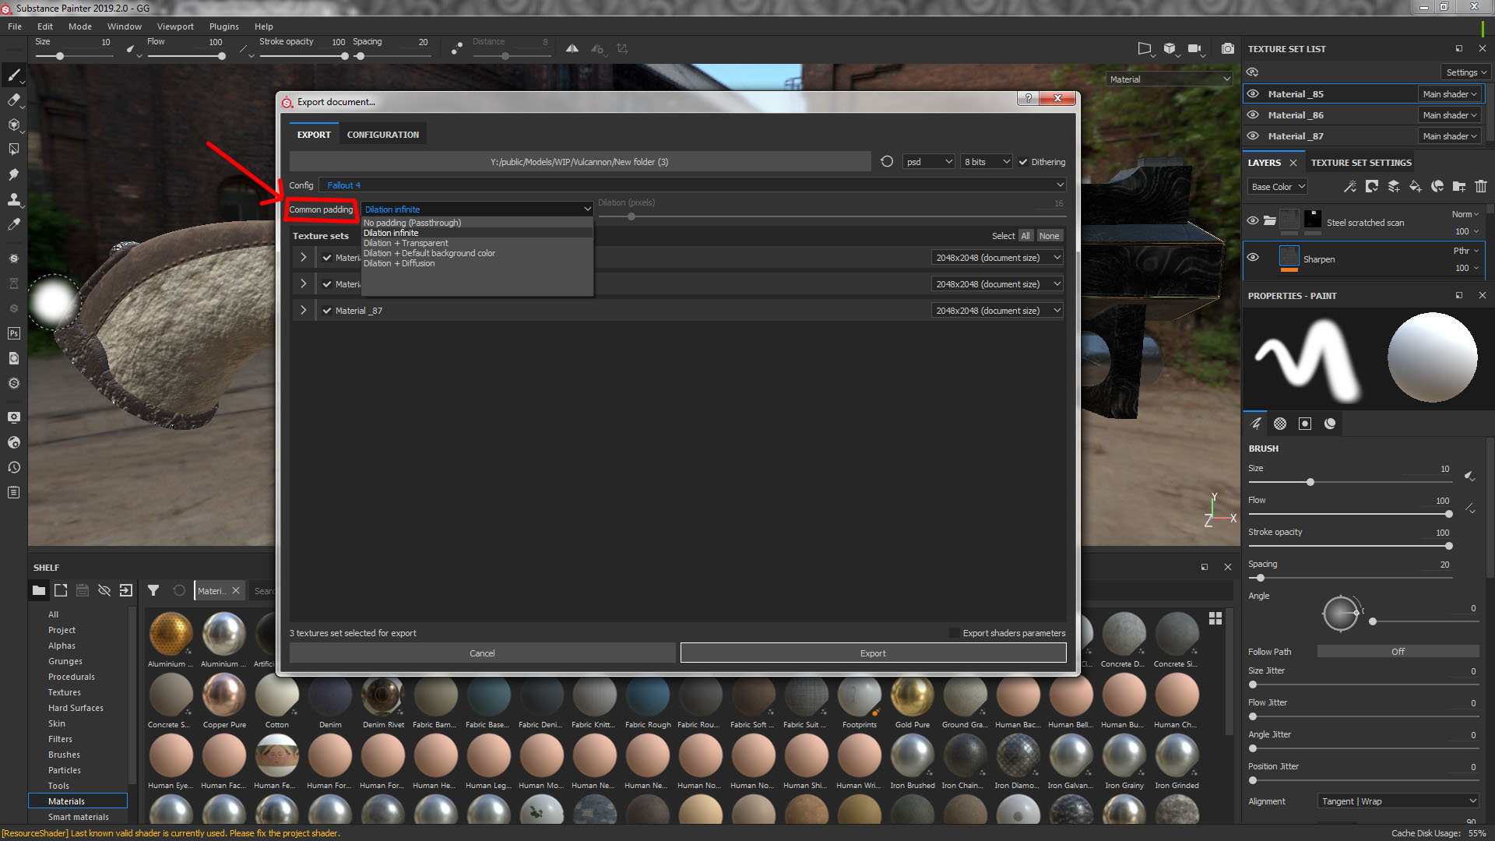Uncheck Material _87 in export list
This screenshot has width=1495, height=841.
coord(327,311)
